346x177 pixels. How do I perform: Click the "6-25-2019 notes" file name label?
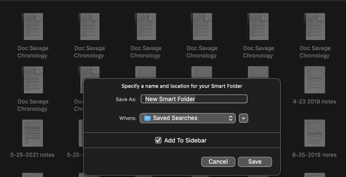[315, 155]
